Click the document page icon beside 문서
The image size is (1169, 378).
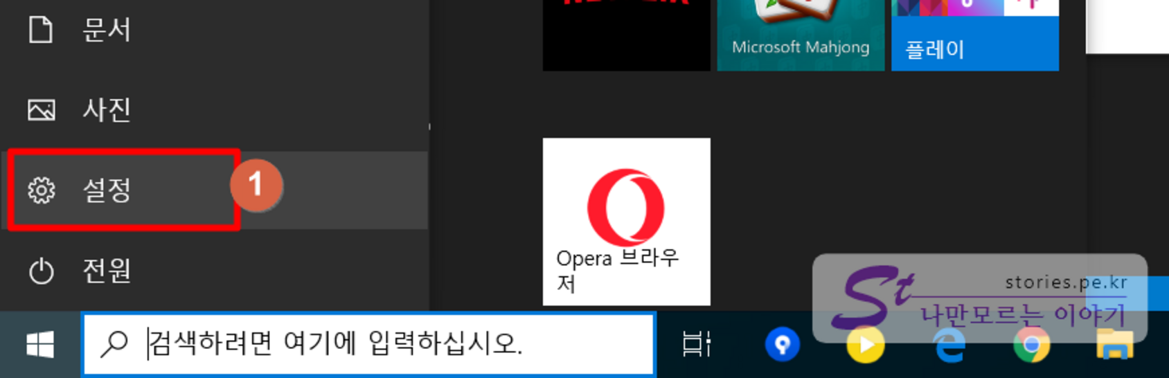click(x=41, y=30)
